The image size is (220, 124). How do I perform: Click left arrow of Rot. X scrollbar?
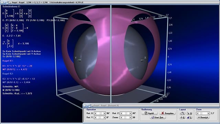[x=96, y=113]
